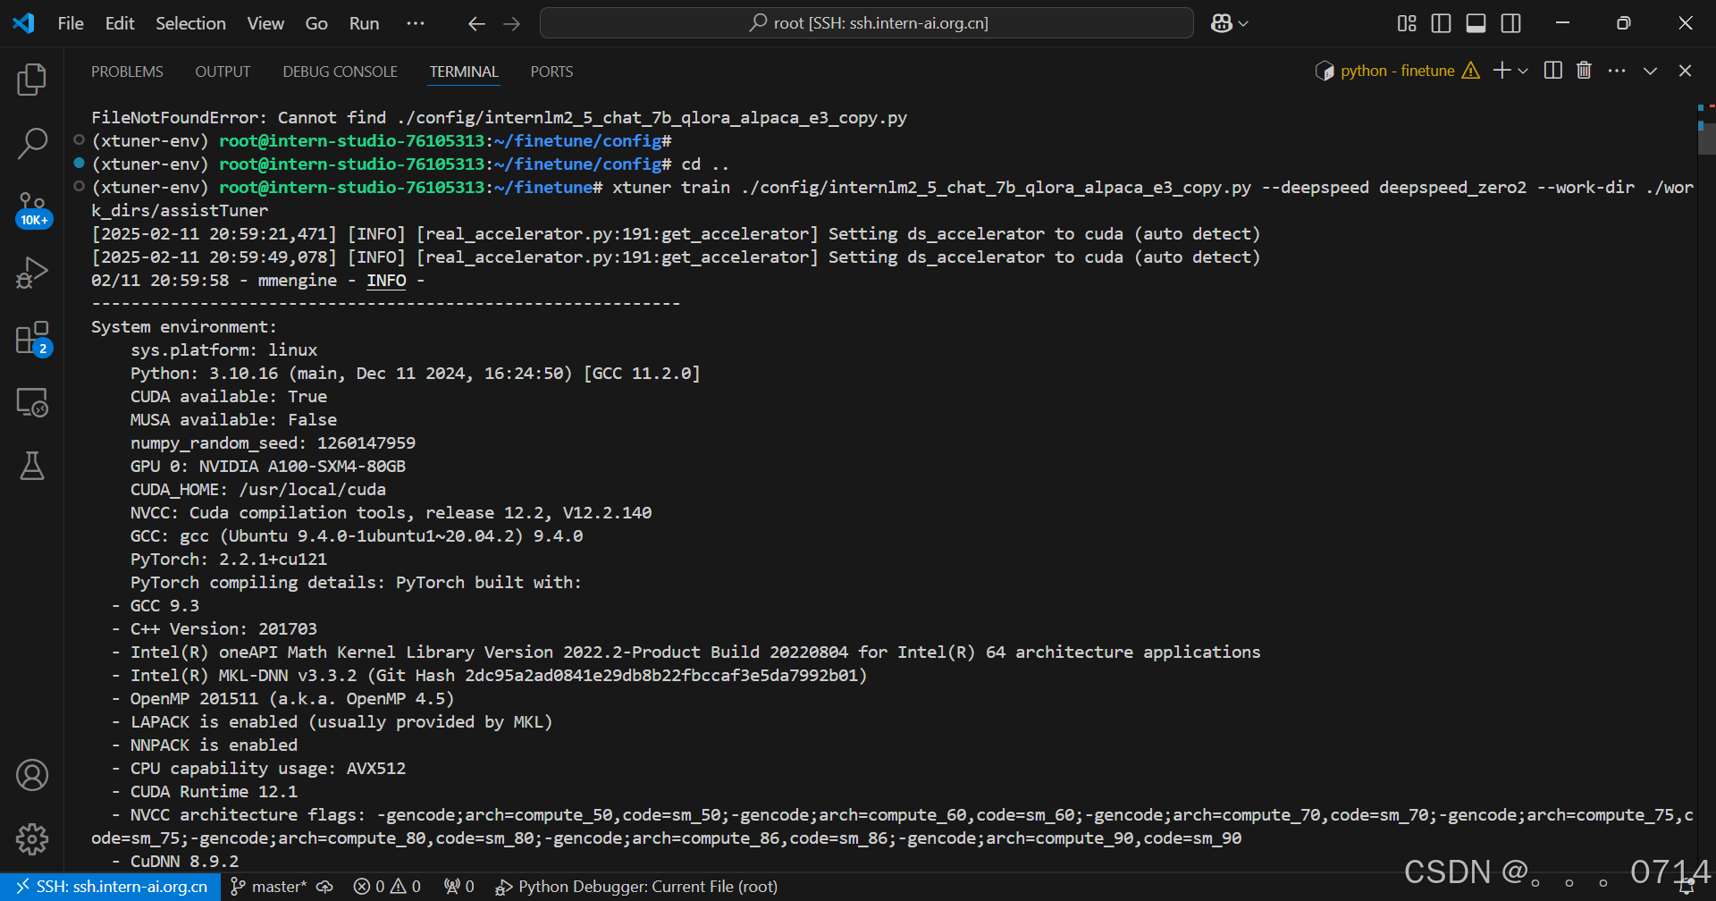Open the Search view in activity bar
Screen dimensions: 1716x901
[x=32, y=143]
